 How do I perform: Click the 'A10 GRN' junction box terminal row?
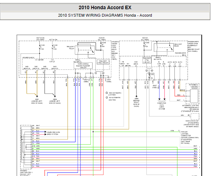(x=36, y=146)
